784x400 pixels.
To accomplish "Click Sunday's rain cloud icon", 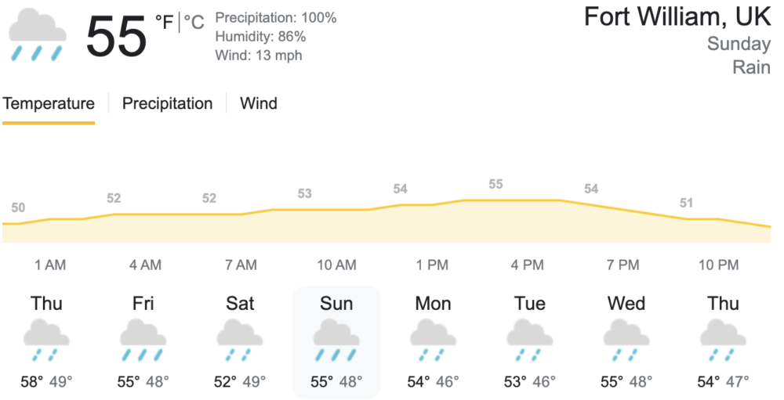I will (x=336, y=342).
